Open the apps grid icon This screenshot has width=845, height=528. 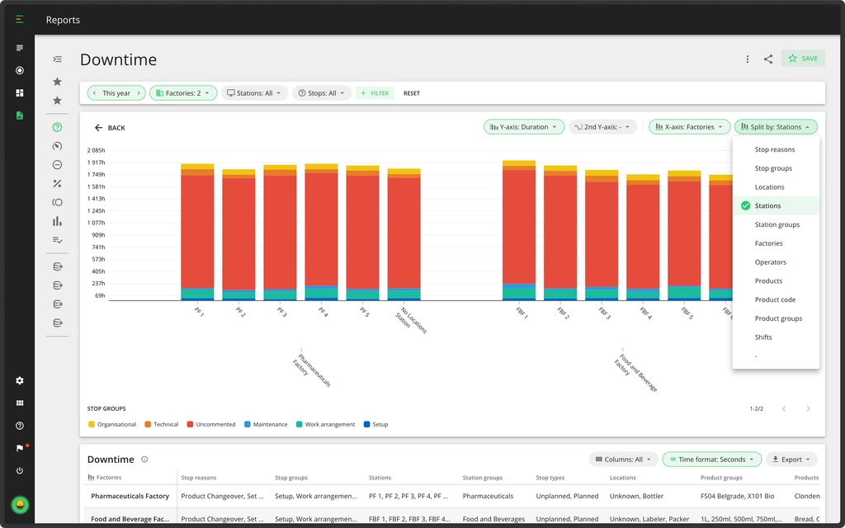click(x=20, y=403)
